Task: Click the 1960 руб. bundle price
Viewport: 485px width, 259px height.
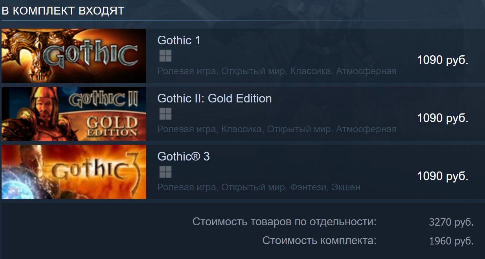Action: click(x=451, y=241)
